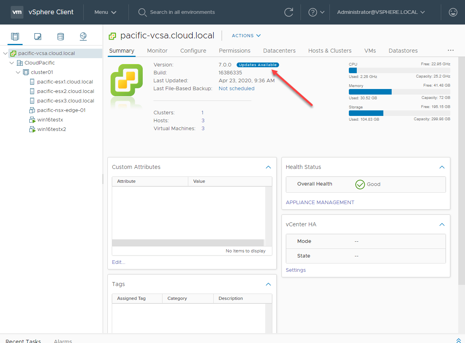Open the Menu dropdown
The image size is (465, 343).
click(x=105, y=12)
